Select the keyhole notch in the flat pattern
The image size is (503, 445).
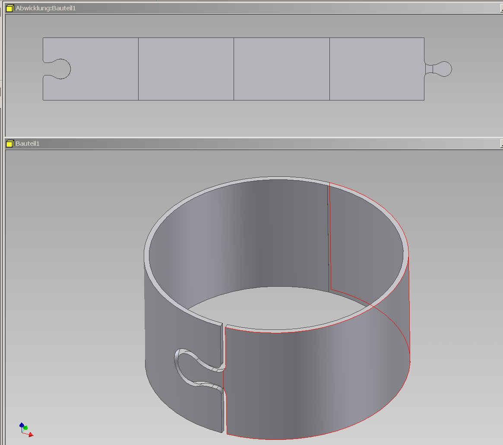point(57,69)
